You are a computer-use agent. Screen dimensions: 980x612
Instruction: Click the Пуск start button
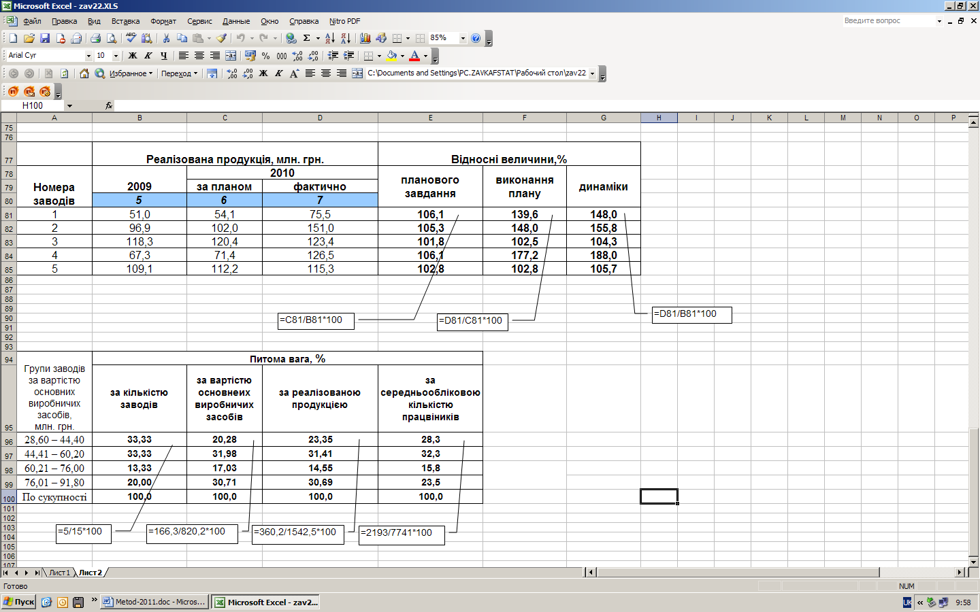(x=18, y=602)
